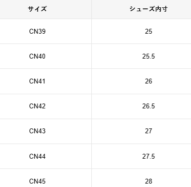The height and width of the screenshot is (187, 191).
Task: Click the inner size value 27.5
Action: pos(149,156)
